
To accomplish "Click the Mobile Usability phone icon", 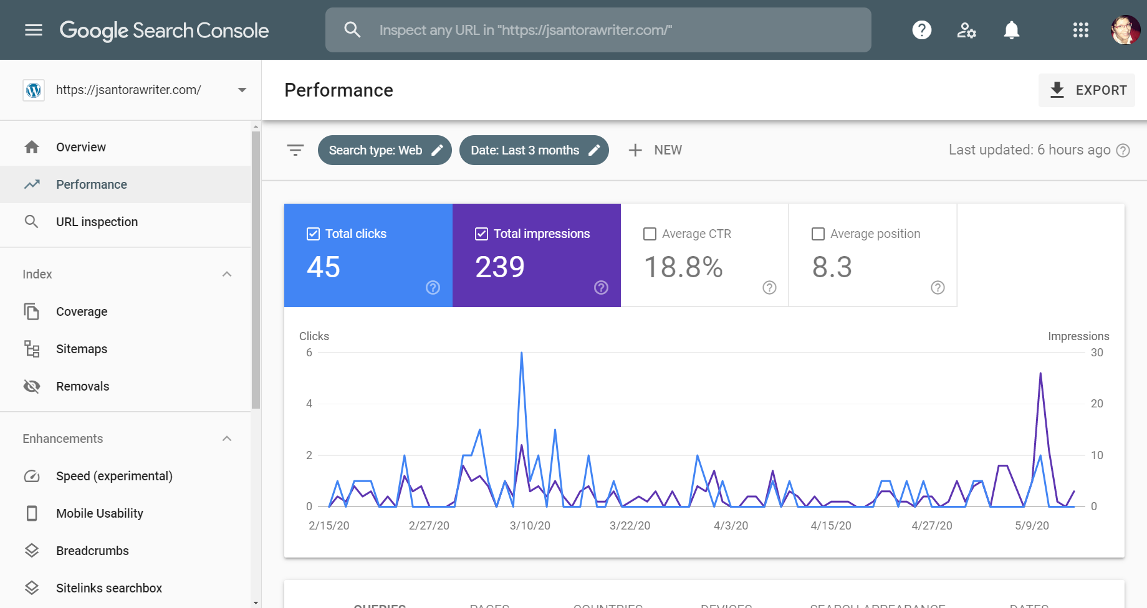I will [32, 513].
